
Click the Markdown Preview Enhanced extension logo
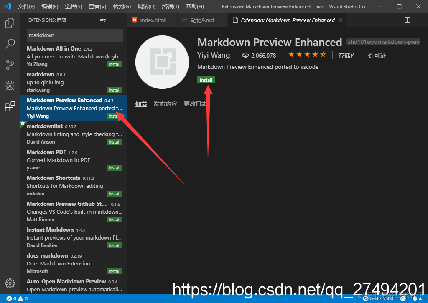tap(162, 62)
